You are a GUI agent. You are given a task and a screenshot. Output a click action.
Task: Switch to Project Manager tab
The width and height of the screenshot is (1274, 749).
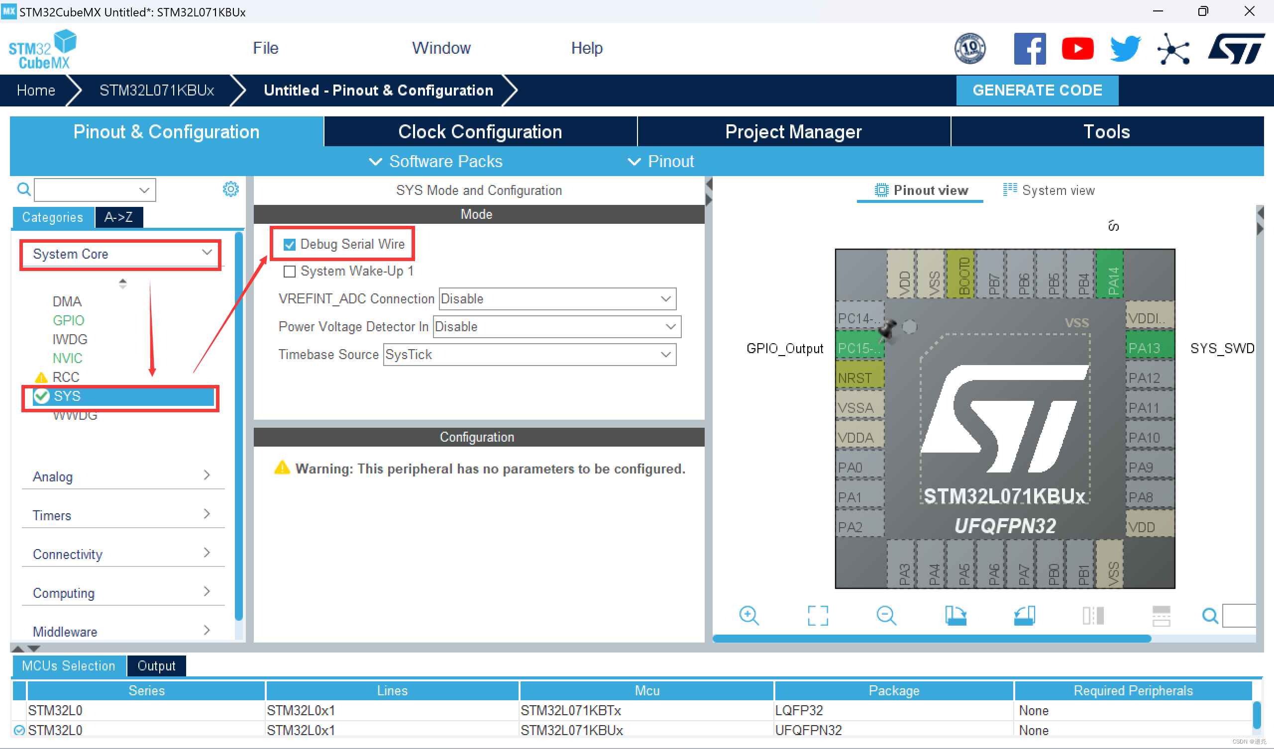[793, 131]
